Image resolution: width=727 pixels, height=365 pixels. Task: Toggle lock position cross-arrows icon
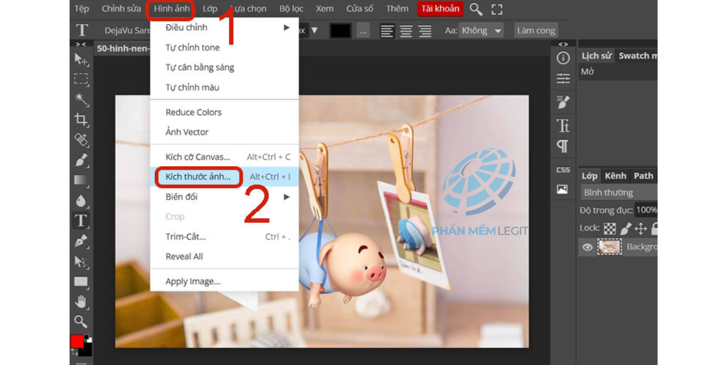(x=641, y=228)
